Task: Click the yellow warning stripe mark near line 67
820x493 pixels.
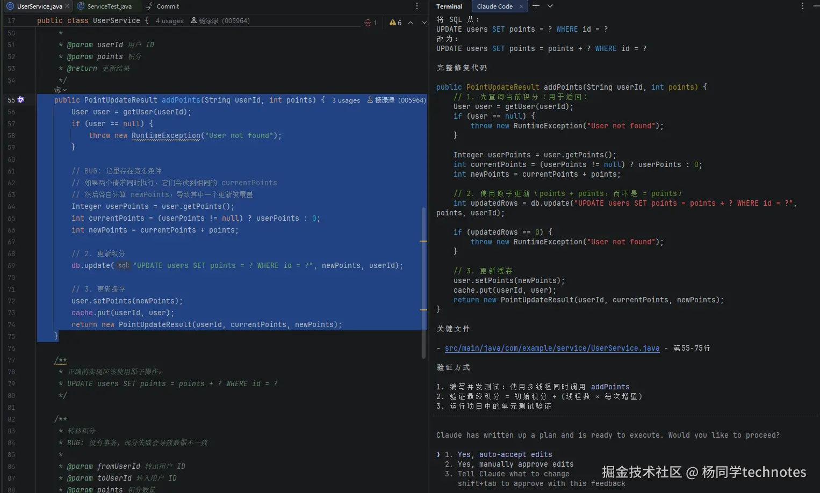Action: click(423, 241)
